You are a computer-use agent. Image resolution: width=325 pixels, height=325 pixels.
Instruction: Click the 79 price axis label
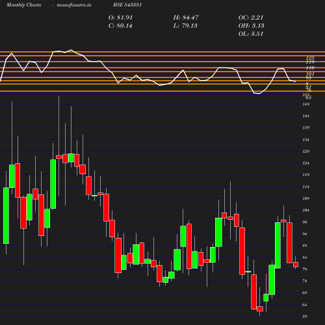[305, 269]
